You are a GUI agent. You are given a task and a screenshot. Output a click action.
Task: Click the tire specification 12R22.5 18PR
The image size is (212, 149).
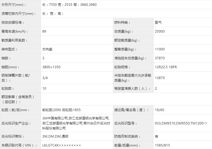[166, 67]
